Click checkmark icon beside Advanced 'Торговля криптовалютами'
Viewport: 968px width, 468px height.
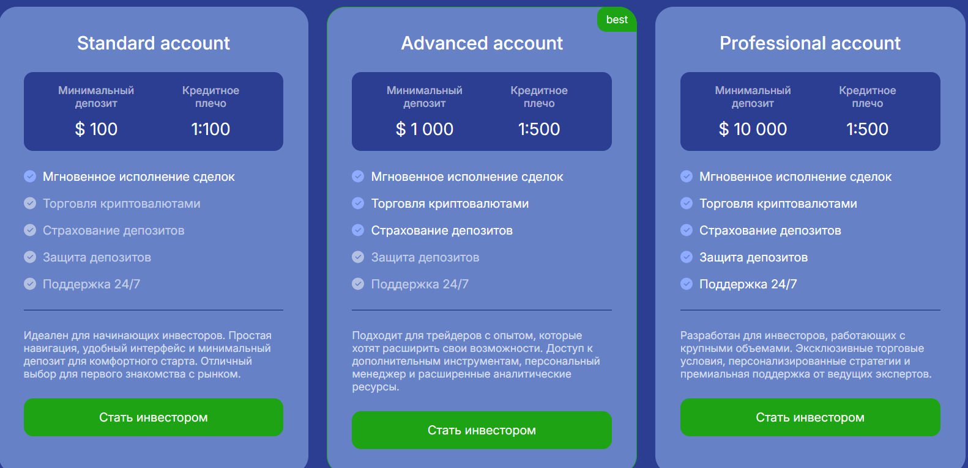click(x=358, y=203)
